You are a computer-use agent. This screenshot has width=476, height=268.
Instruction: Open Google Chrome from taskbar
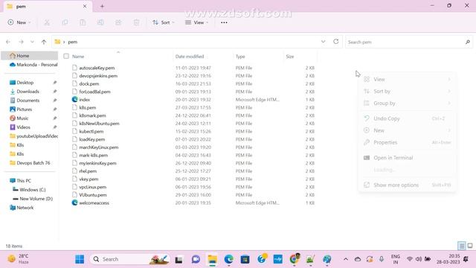[x=294, y=259]
